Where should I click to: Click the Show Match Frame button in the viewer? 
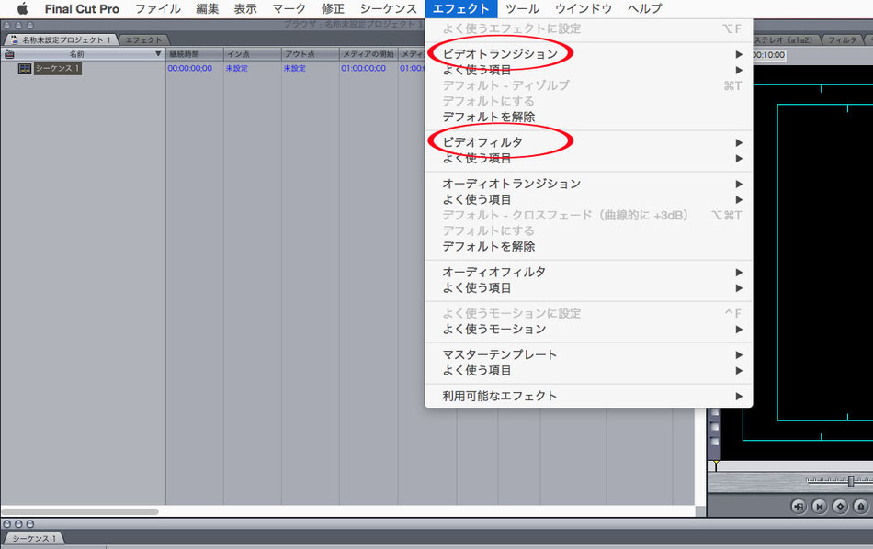click(799, 506)
